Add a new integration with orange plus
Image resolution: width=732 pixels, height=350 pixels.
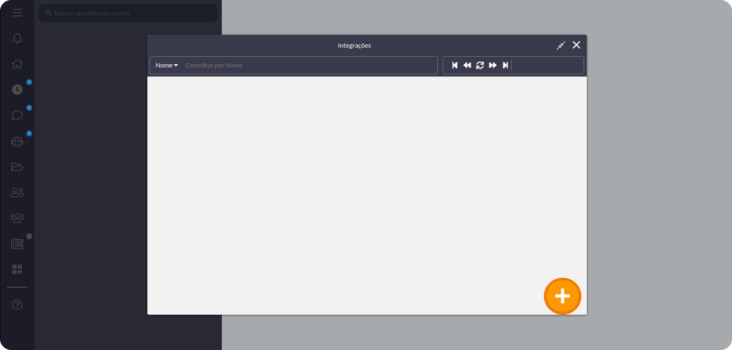[563, 296]
